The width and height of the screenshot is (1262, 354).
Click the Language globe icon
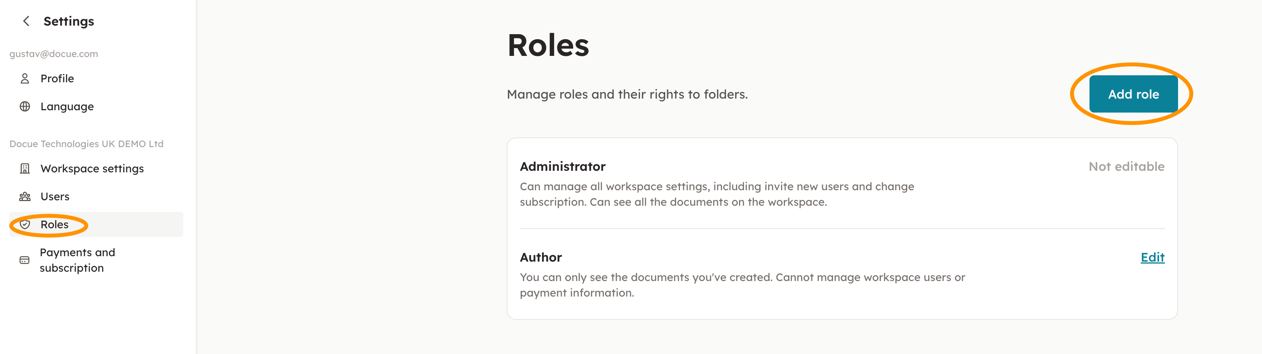click(25, 106)
